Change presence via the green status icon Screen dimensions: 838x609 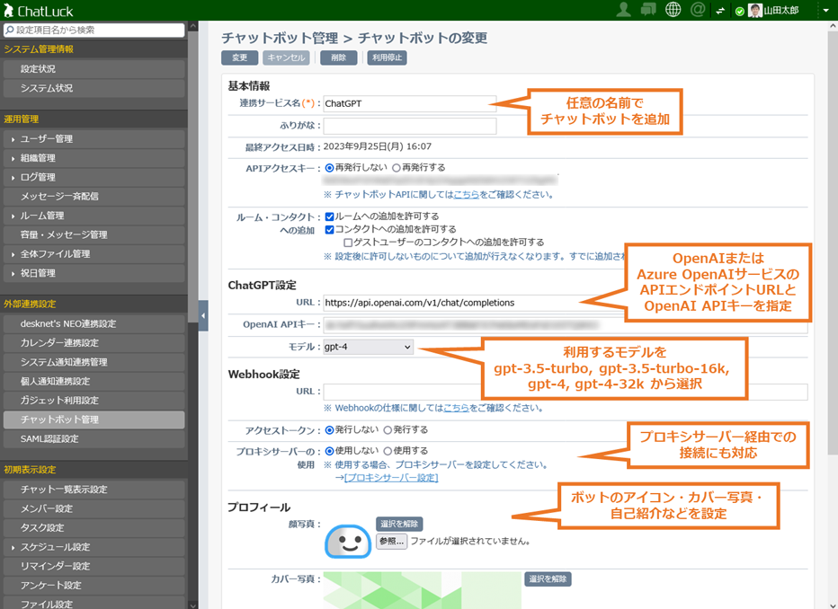(x=740, y=10)
